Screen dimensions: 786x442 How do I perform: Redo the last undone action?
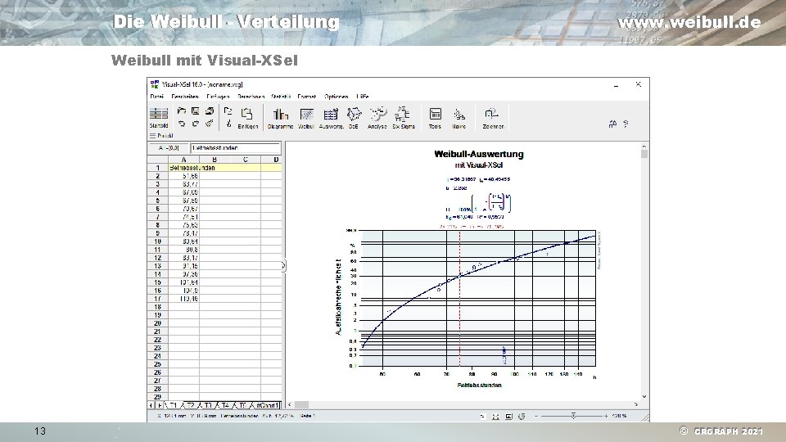click(196, 124)
